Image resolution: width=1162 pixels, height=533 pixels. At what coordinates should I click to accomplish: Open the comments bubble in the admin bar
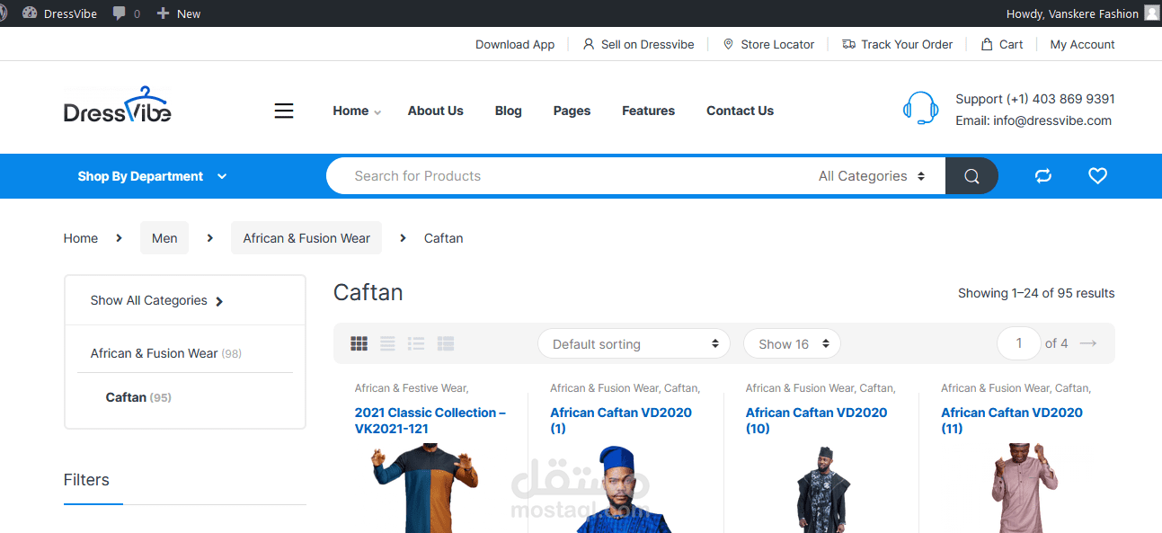pyautogui.click(x=127, y=13)
